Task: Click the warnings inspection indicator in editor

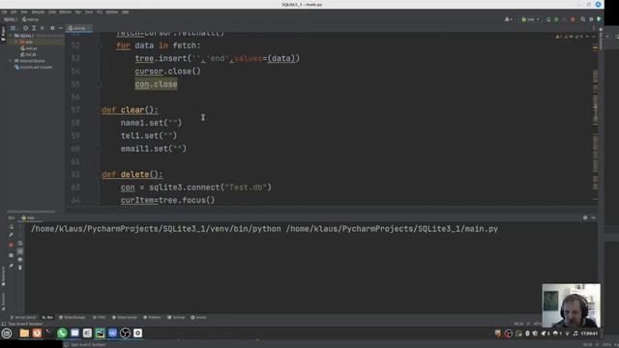Action: click(570, 37)
